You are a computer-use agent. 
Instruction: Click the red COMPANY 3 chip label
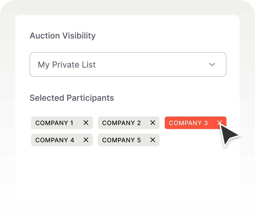(x=188, y=123)
